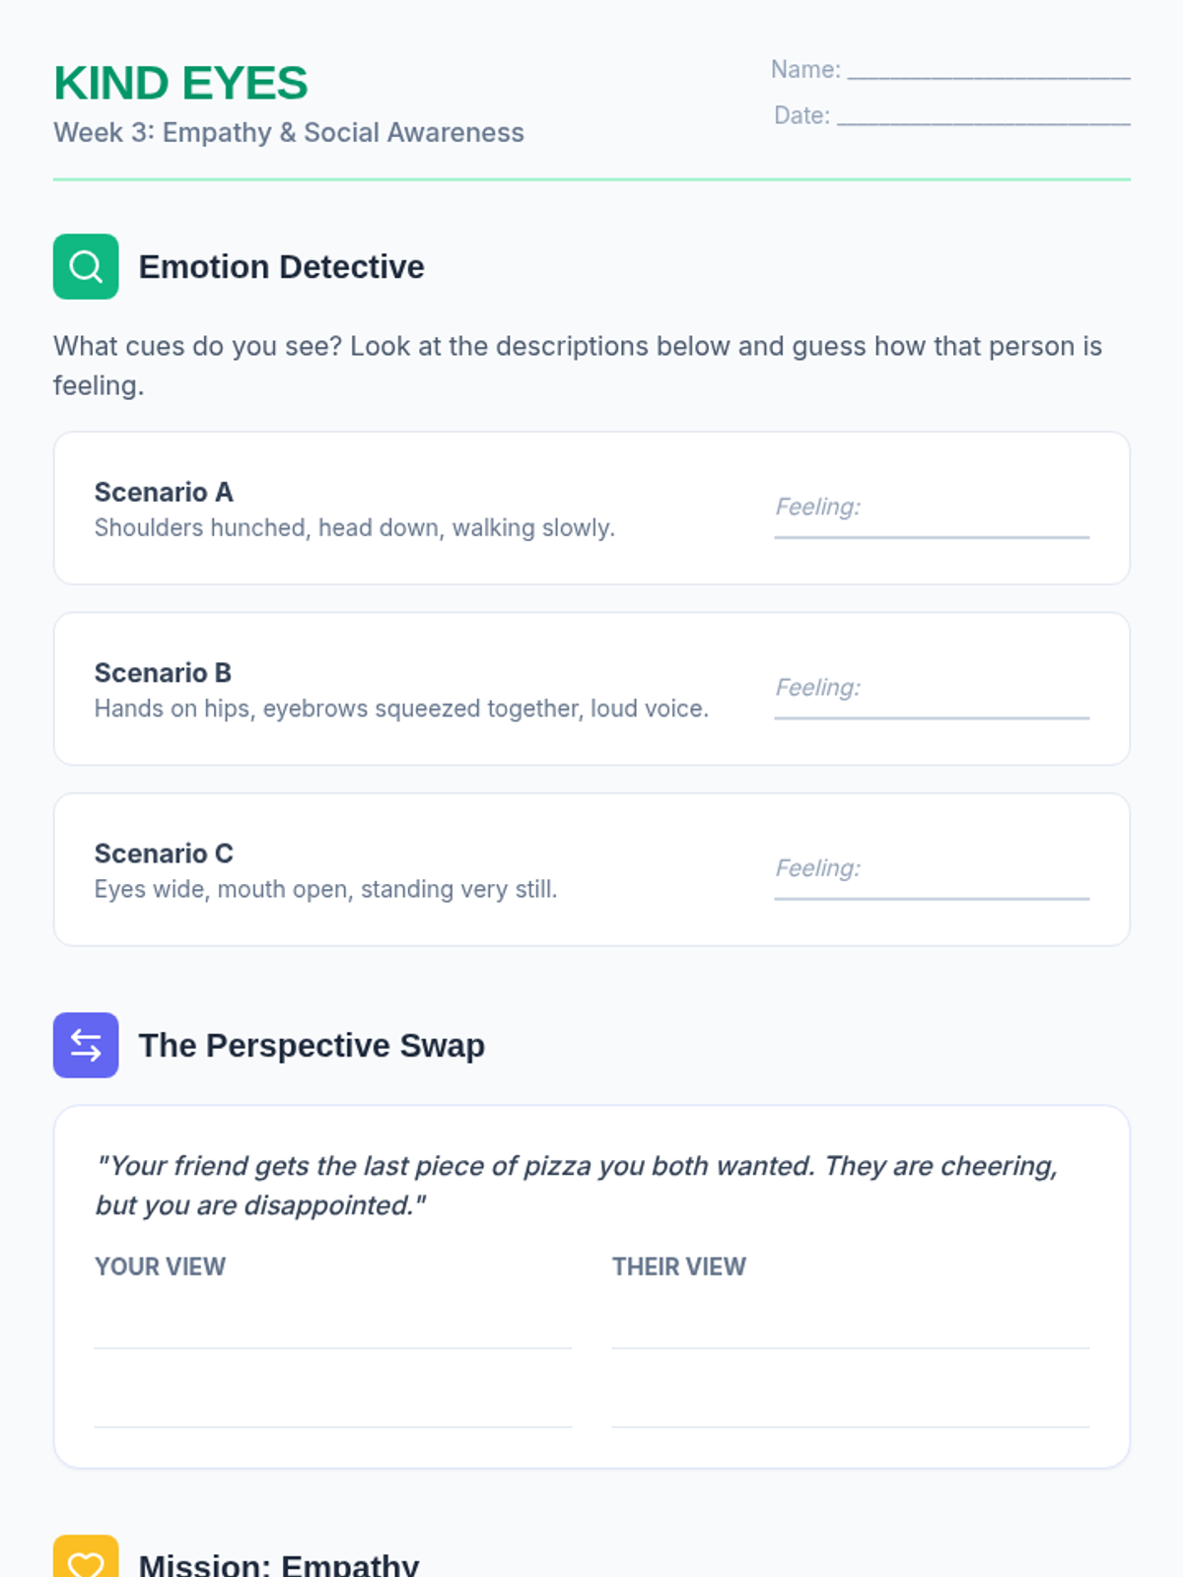Click the Perspective Swap arrows icon

(x=86, y=1045)
